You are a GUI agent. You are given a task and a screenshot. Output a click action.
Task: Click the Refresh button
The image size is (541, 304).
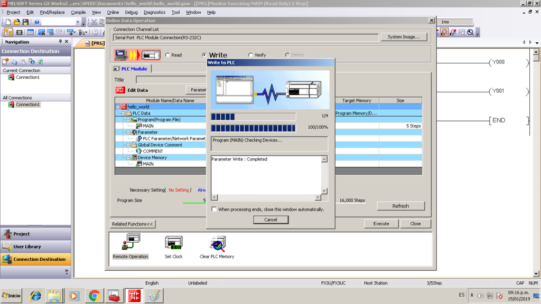coord(400,206)
